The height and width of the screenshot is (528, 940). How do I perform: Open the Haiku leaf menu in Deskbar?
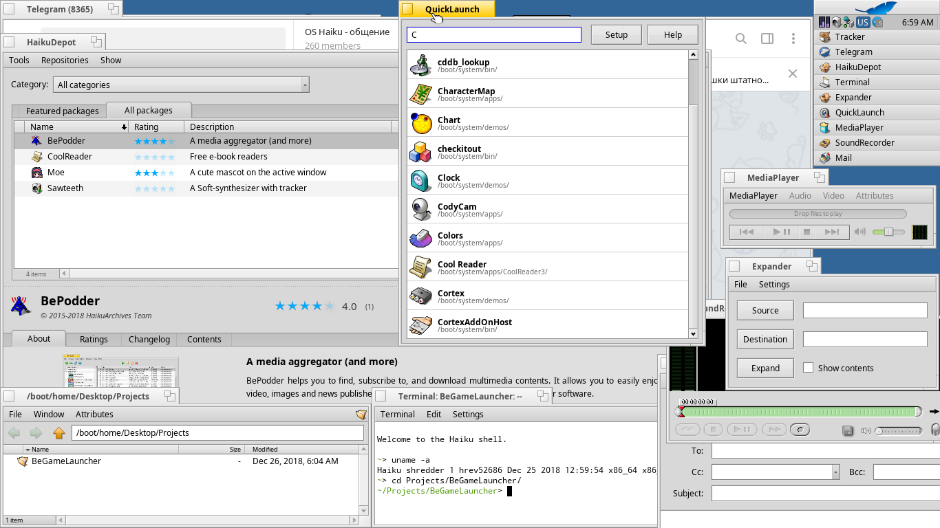[x=876, y=8]
